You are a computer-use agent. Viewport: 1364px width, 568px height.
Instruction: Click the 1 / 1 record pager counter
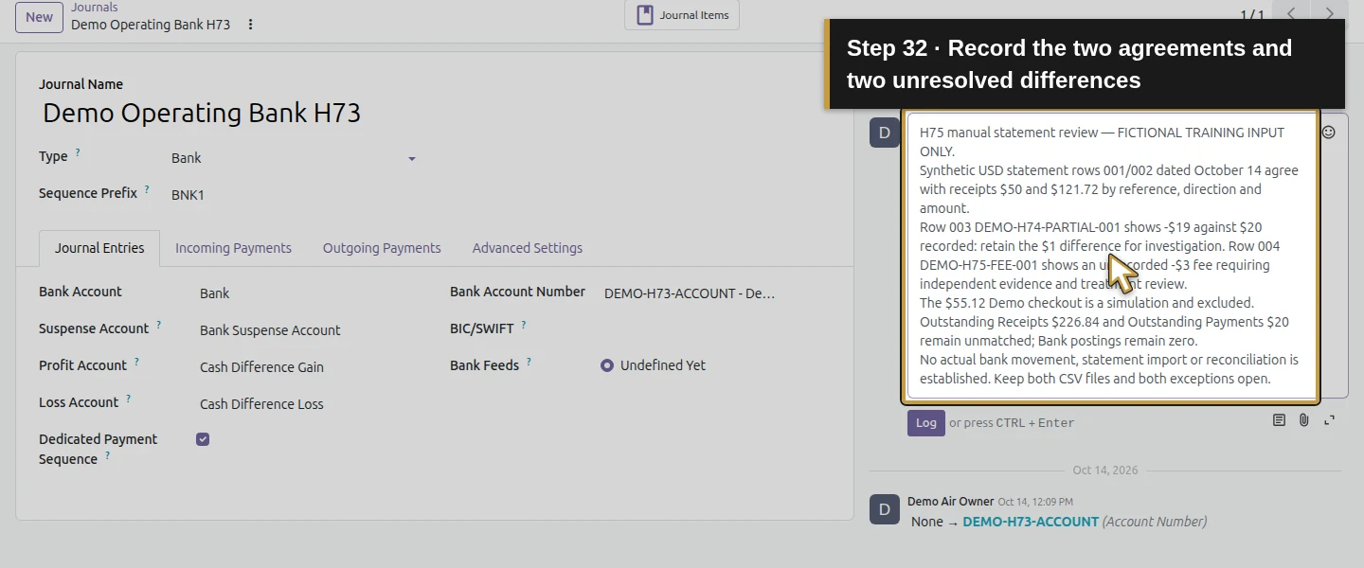1252,15
